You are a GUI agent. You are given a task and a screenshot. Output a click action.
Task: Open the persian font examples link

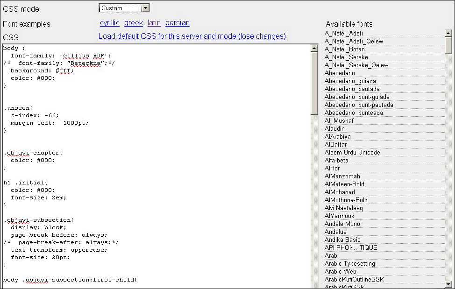[177, 22]
